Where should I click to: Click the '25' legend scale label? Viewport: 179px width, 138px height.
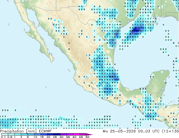click(55, 137)
